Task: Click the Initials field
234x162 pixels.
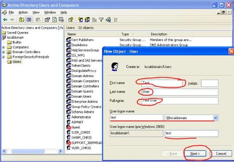Action: click(210, 83)
